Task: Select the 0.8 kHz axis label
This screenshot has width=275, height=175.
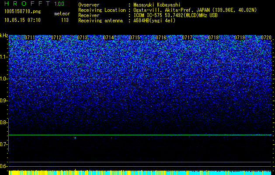Action: click(x=3, y=122)
